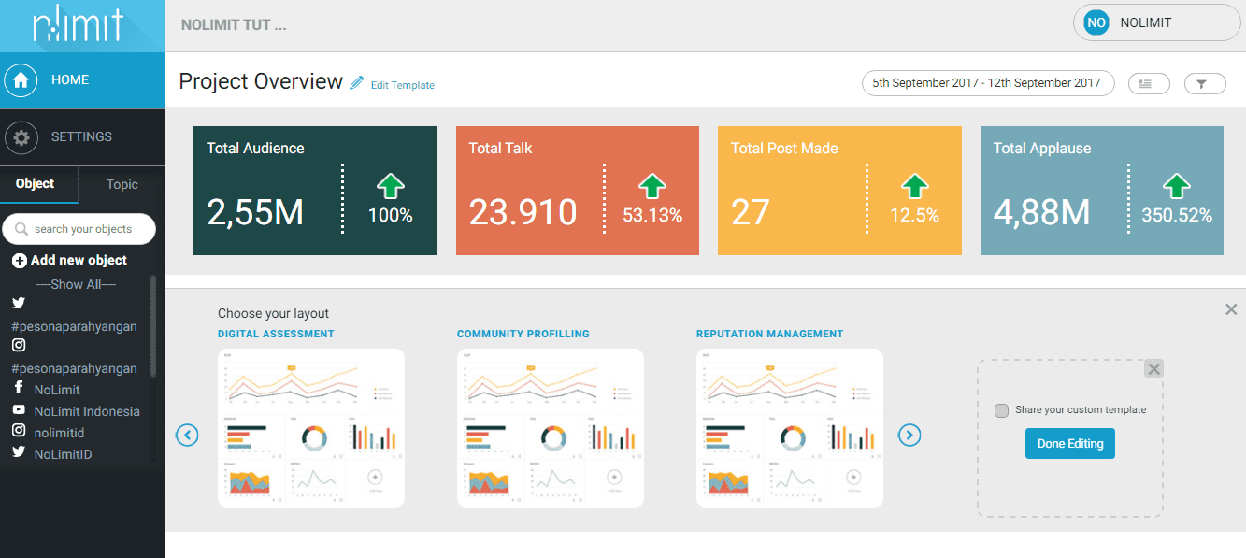Click the Edit Template link

coord(403,85)
